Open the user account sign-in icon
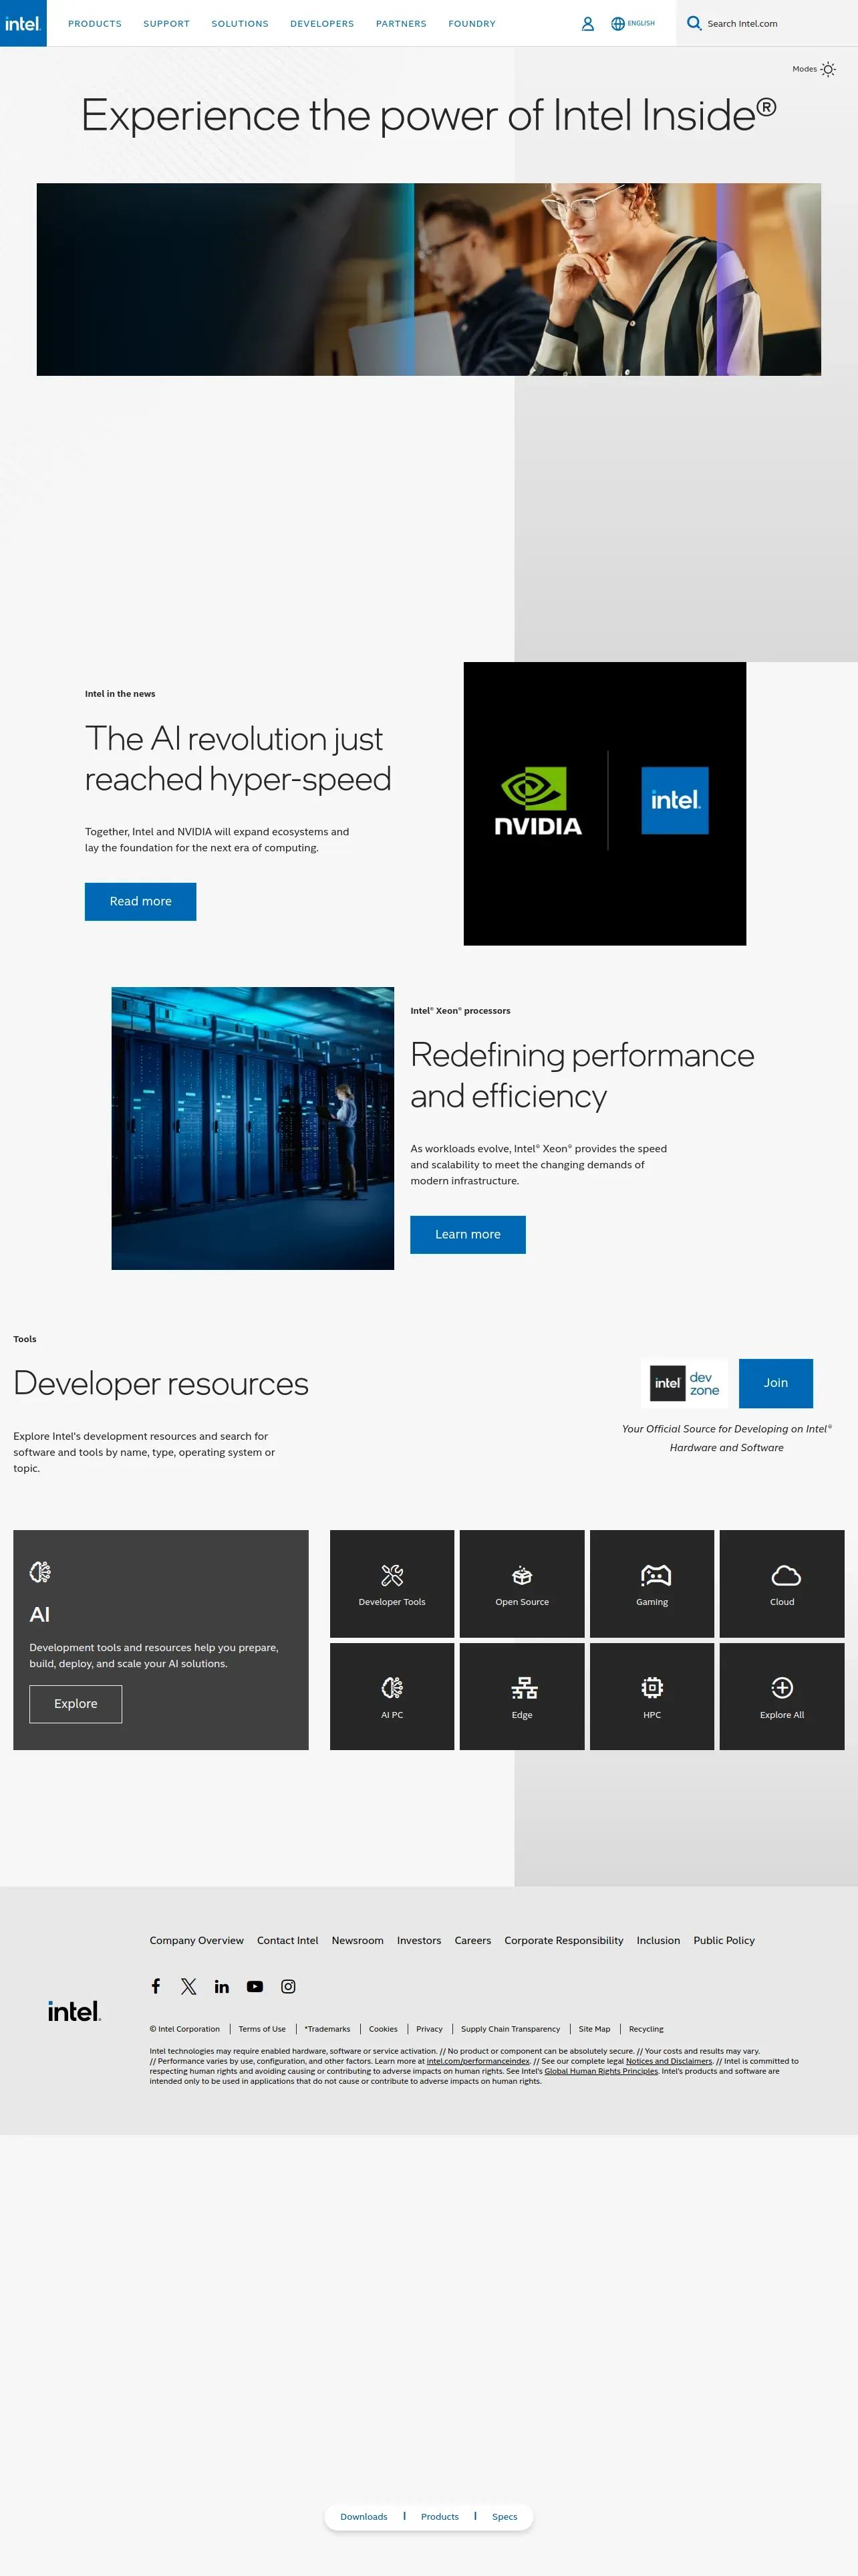This screenshot has height=2576, width=858. (587, 24)
